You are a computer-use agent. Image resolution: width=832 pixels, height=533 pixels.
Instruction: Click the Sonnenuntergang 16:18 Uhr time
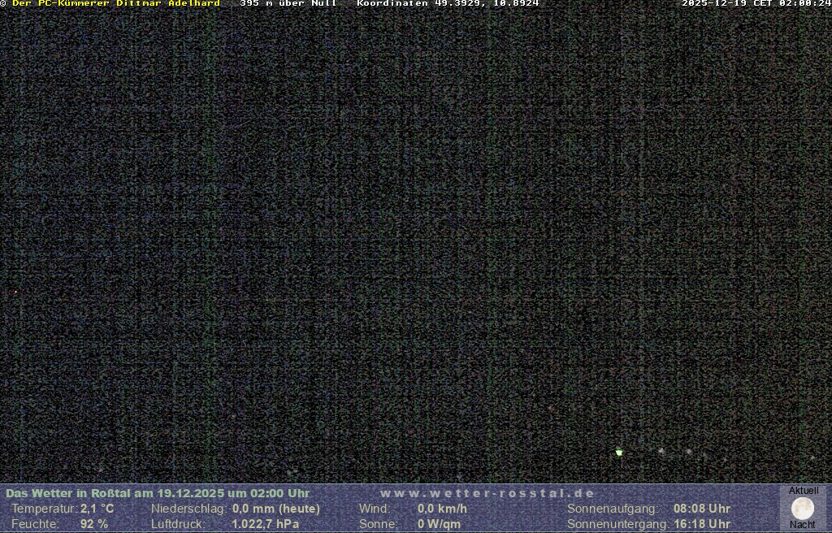[701, 524]
